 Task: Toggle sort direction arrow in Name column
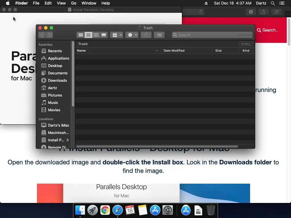pyautogui.click(x=157, y=51)
